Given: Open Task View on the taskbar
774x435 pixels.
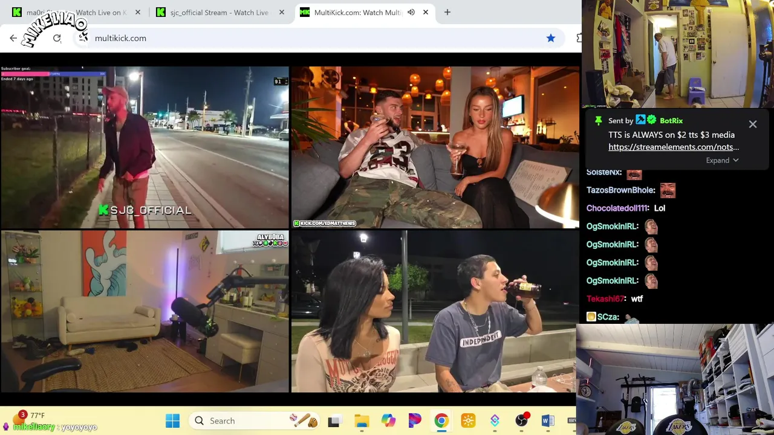Looking at the screenshot, I should 334,421.
